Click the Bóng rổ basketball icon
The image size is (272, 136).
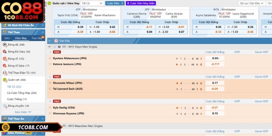click(5, 59)
